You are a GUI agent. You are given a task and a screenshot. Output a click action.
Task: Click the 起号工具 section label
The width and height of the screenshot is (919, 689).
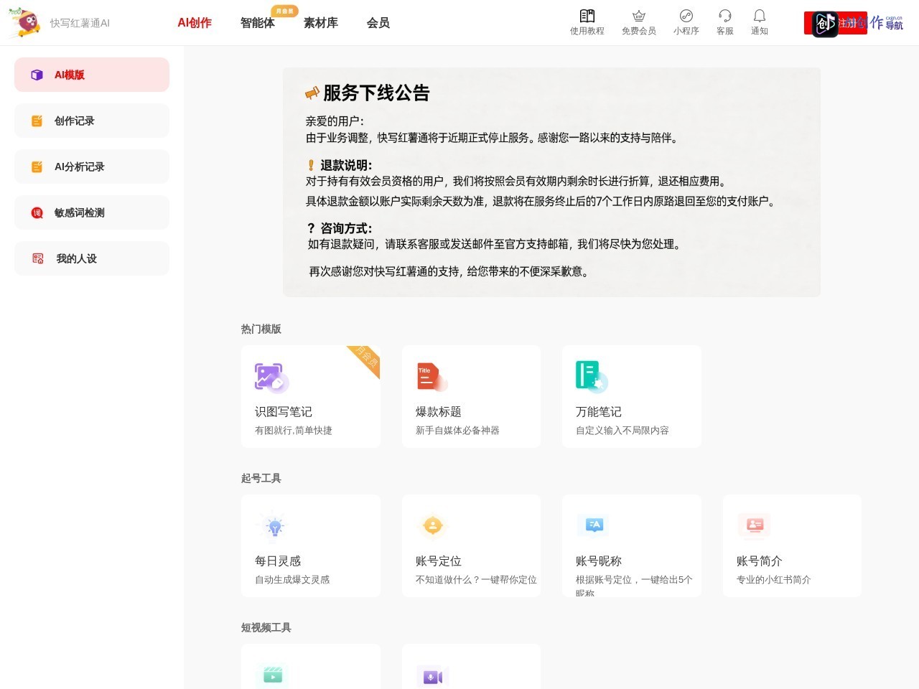(x=261, y=478)
